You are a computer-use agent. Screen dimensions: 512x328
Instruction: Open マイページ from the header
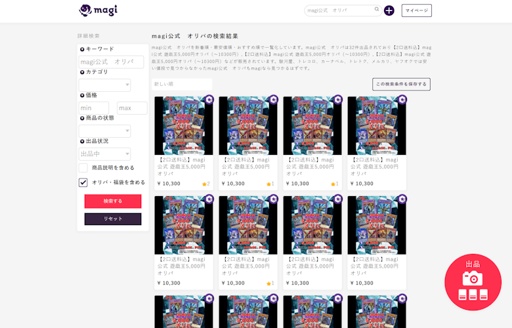(416, 10)
